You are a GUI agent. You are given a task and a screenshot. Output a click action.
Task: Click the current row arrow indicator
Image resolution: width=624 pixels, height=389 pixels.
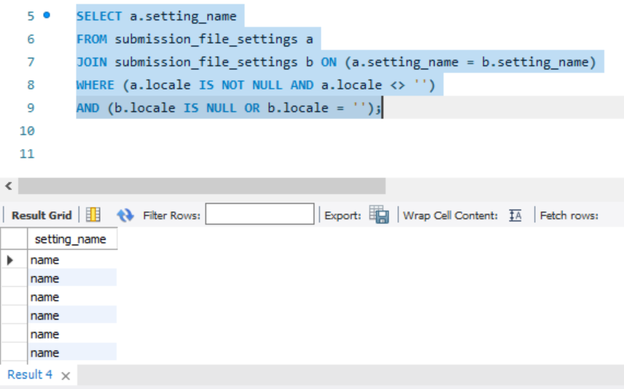[10, 260]
